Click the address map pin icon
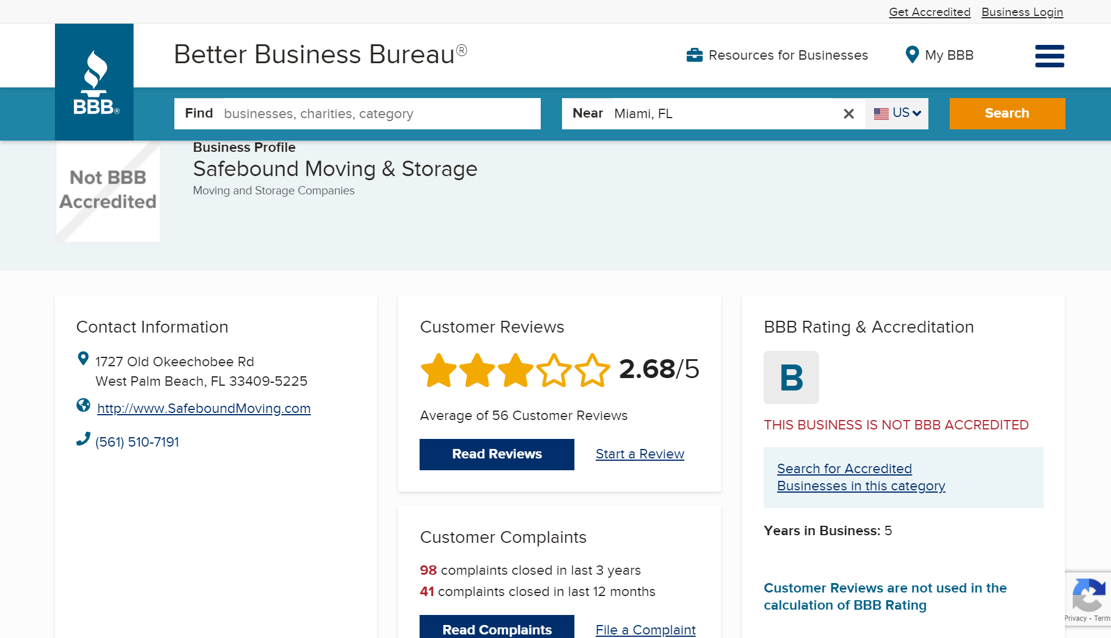 83,359
